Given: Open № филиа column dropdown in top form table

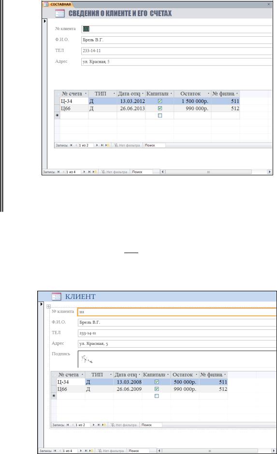Looking at the screenshot, I should (237, 94).
